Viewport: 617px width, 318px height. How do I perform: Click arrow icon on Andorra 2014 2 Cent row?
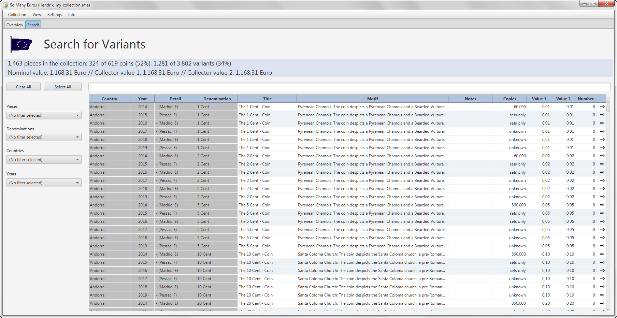tap(602, 156)
